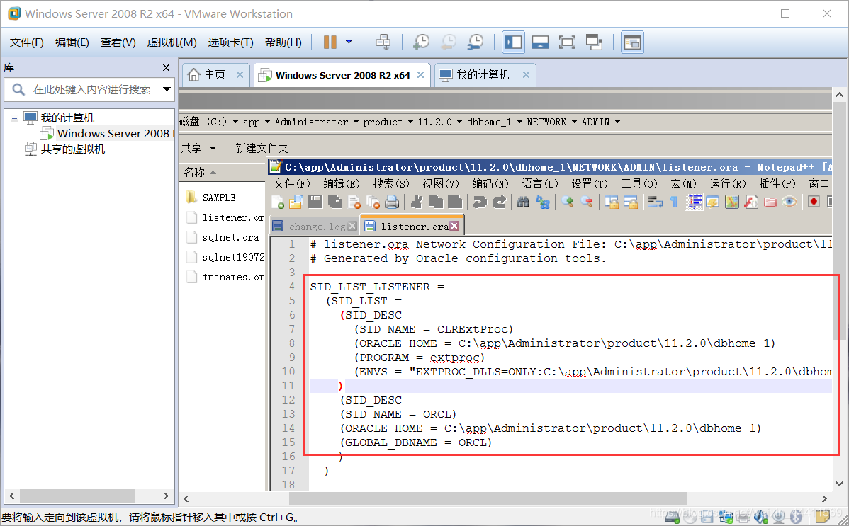This screenshot has height=526, width=849.
Task: Toggle the console view button in VMware toolbar
Action: click(632, 42)
